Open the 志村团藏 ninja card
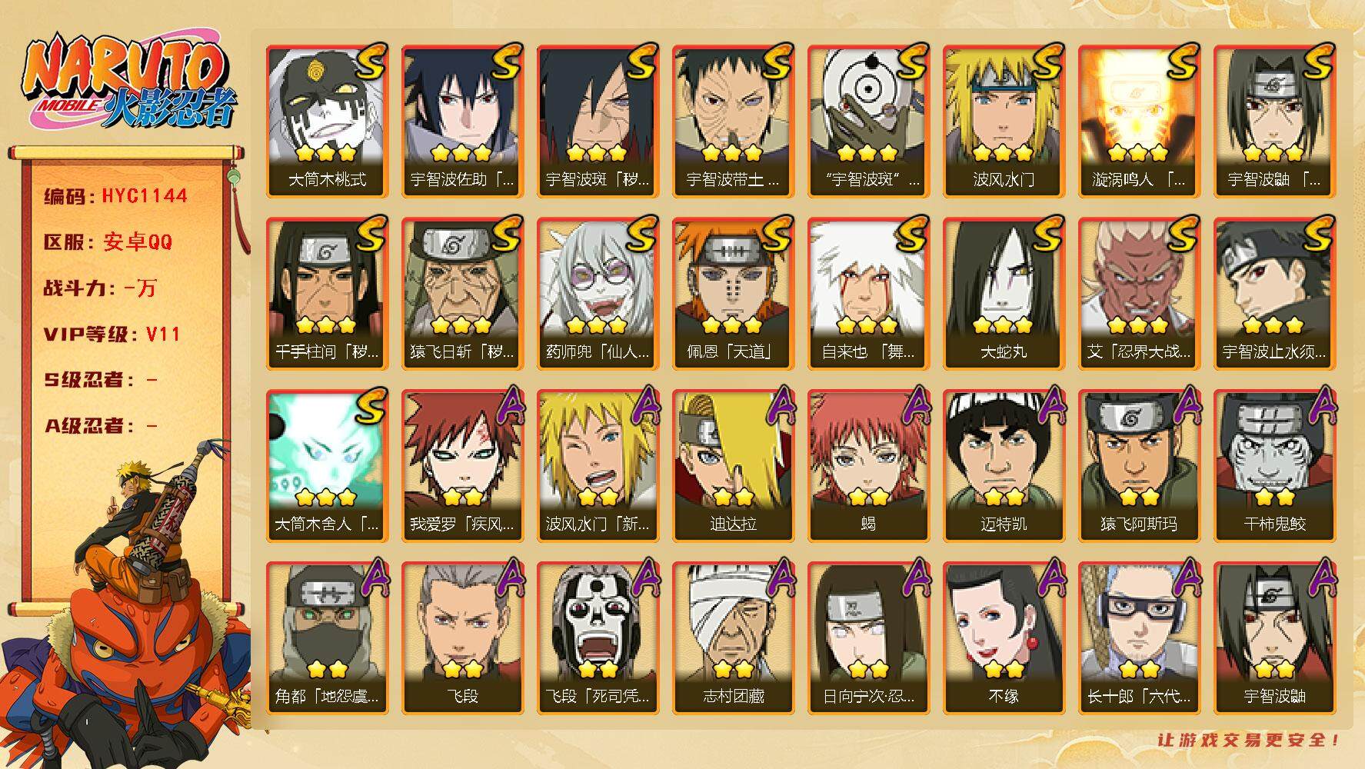The width and height of the screenshot is (1365, 769). pyautogui.click(x=734, y=638)
